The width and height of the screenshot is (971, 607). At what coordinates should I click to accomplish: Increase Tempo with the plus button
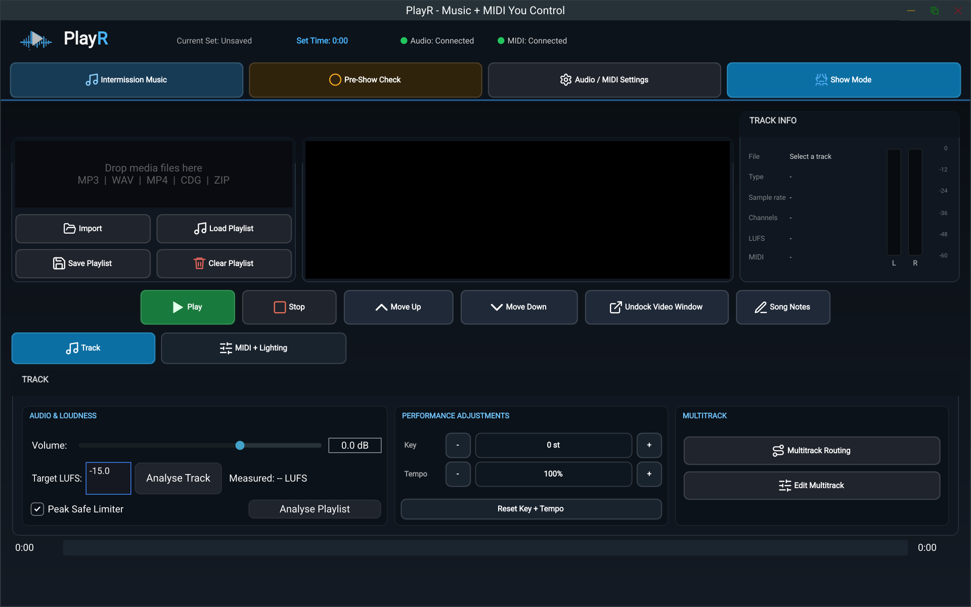click(649, 474)
